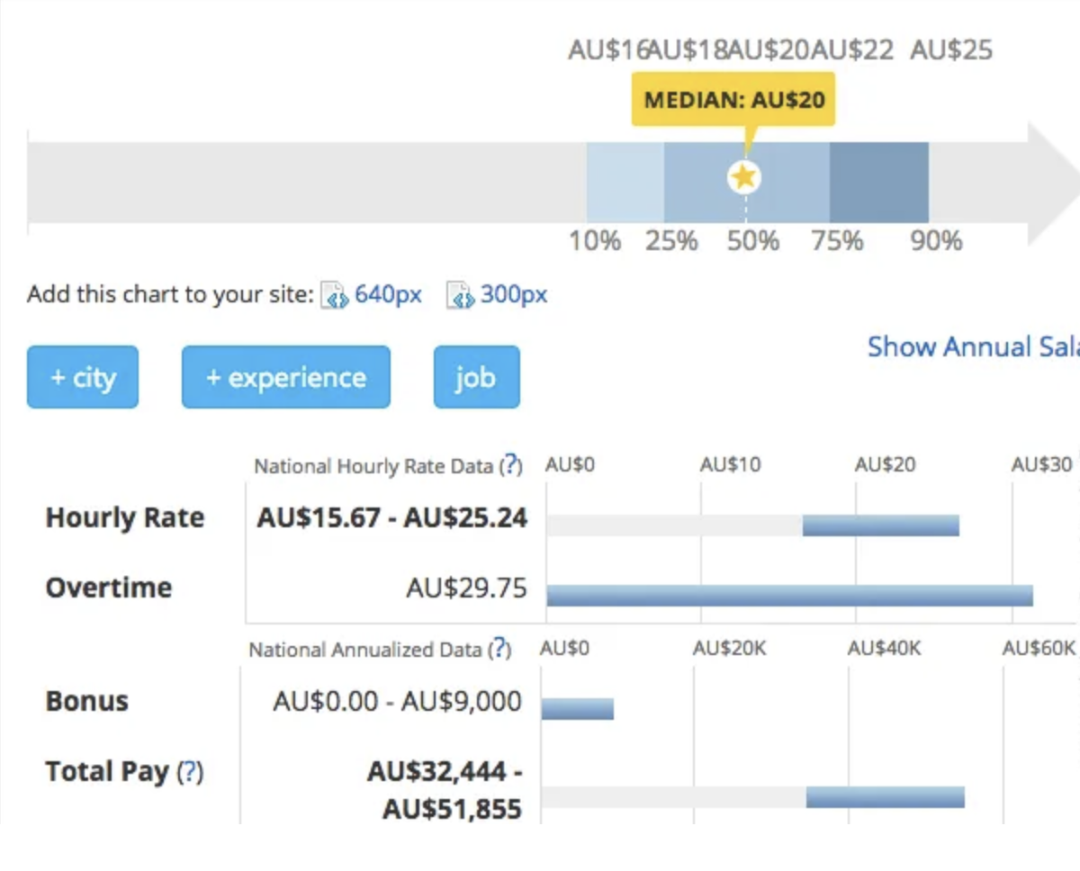Screen dimensions: 1080x871
Task: Click the Total Pay range bar
Action: [885, 797]
